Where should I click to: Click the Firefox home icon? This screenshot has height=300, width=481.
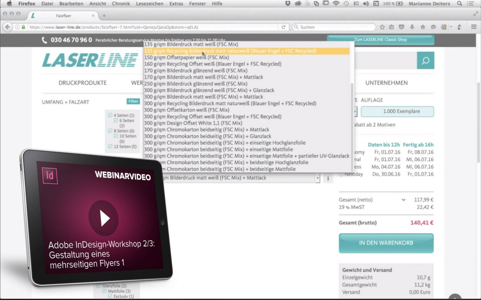[x=423, y=27]
